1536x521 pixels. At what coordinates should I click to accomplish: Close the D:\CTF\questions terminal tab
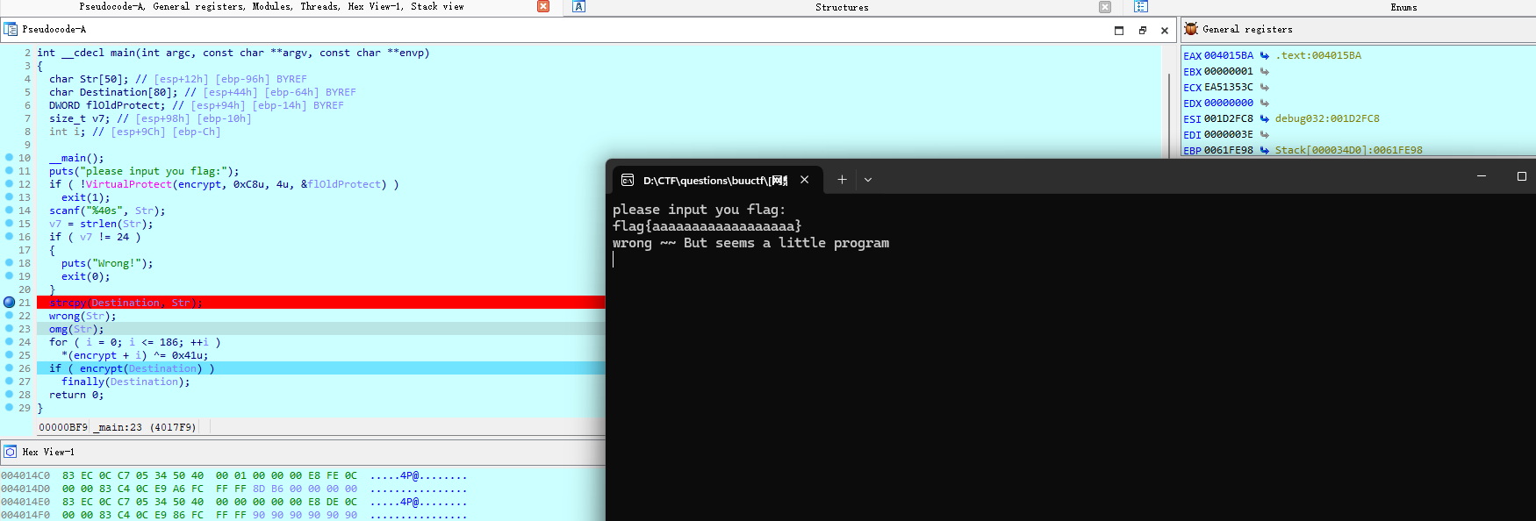coord(804,179)
